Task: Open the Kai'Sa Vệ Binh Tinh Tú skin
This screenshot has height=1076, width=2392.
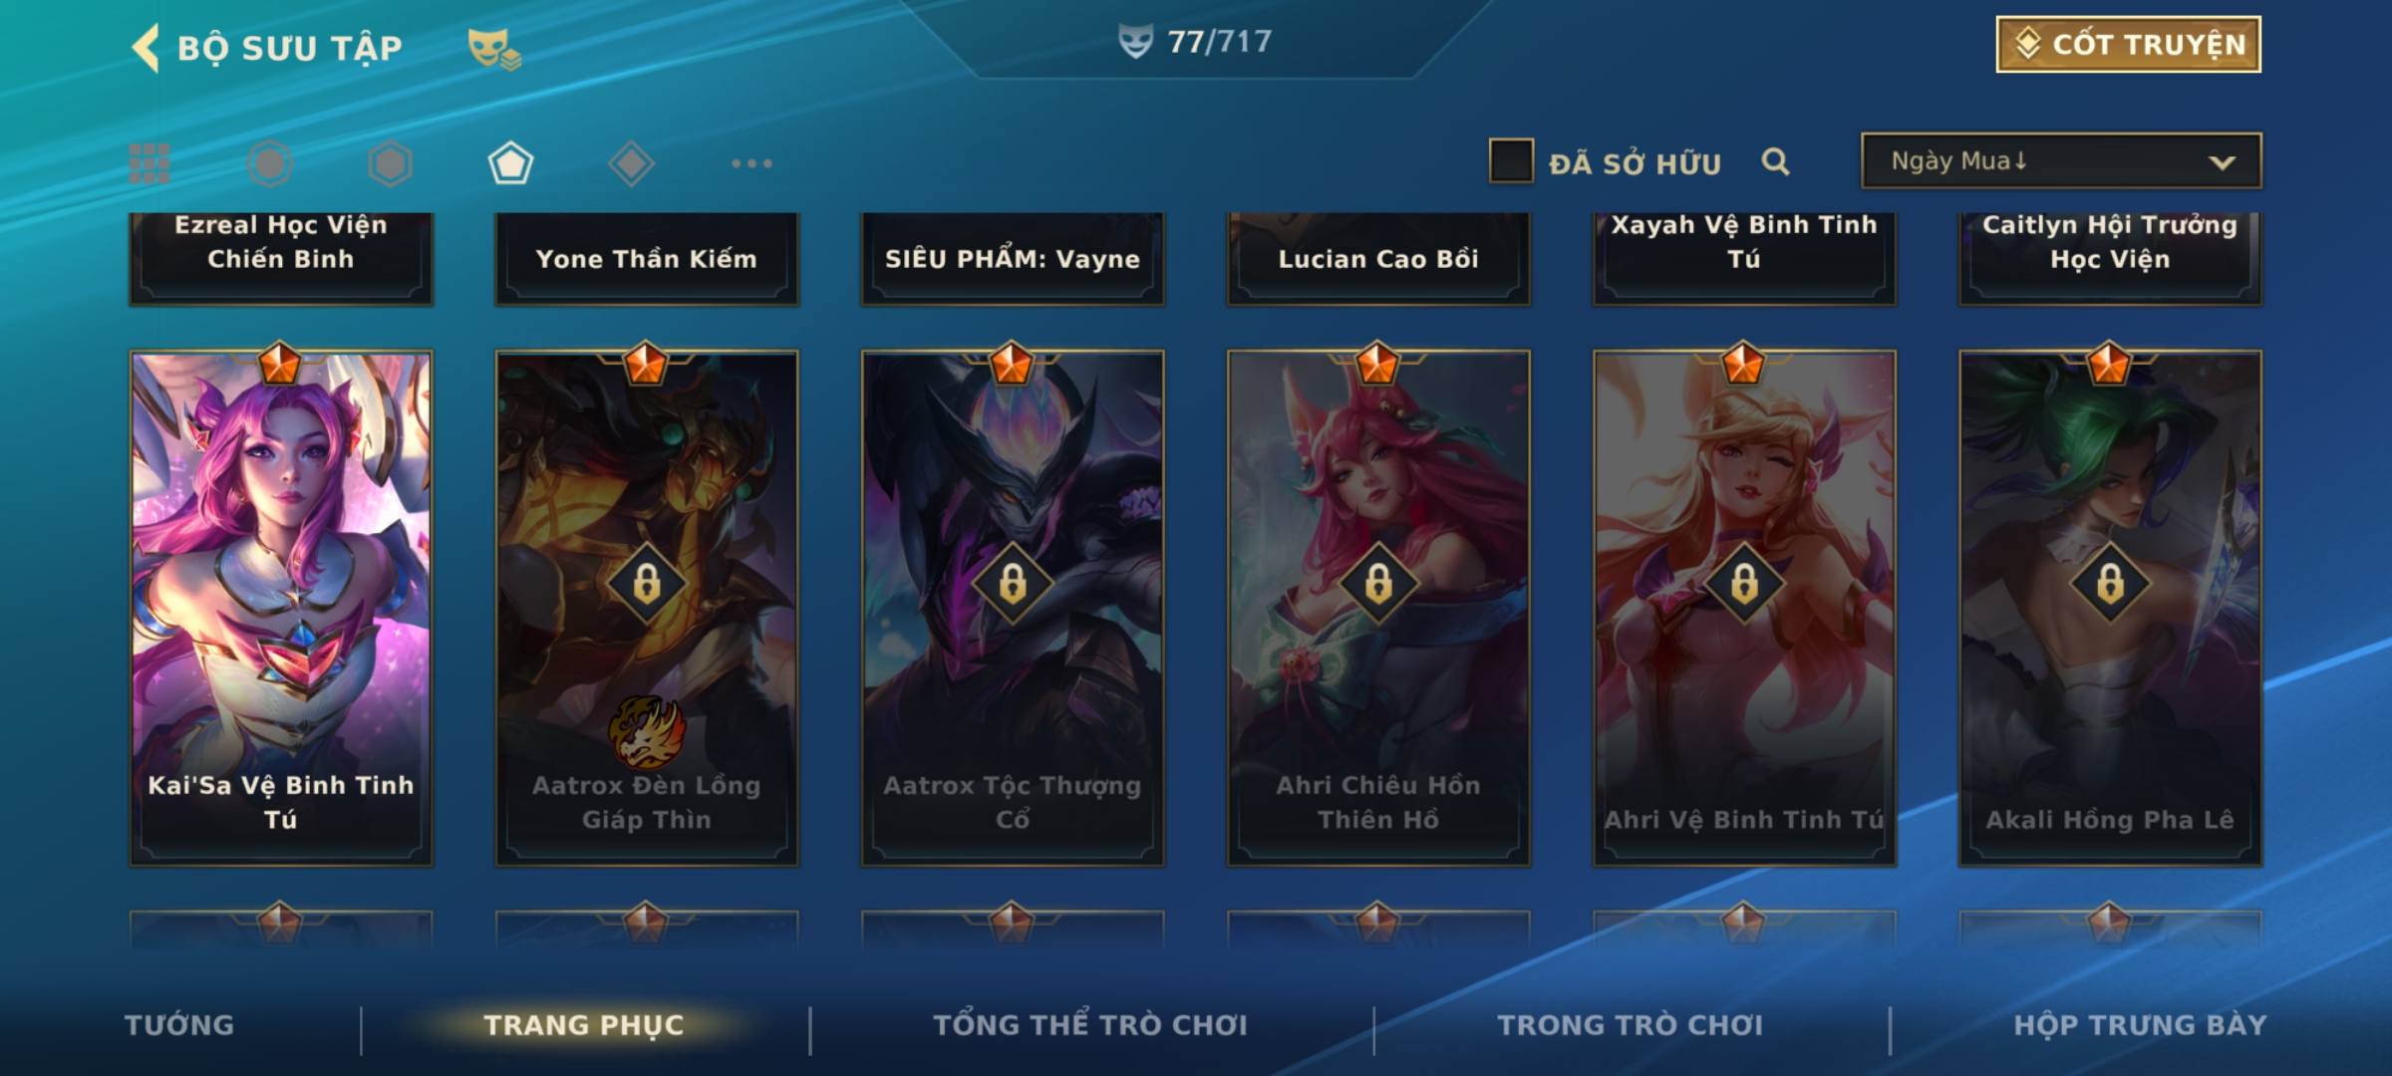Action: tap(281, 608)
